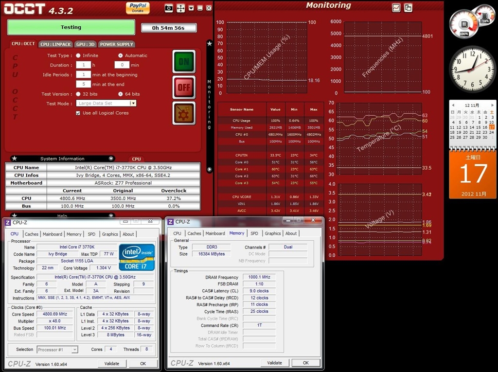Click the screenshot camera icon in OCCT
The width and height of the screenshot is (498, 372).
[169, 8]
